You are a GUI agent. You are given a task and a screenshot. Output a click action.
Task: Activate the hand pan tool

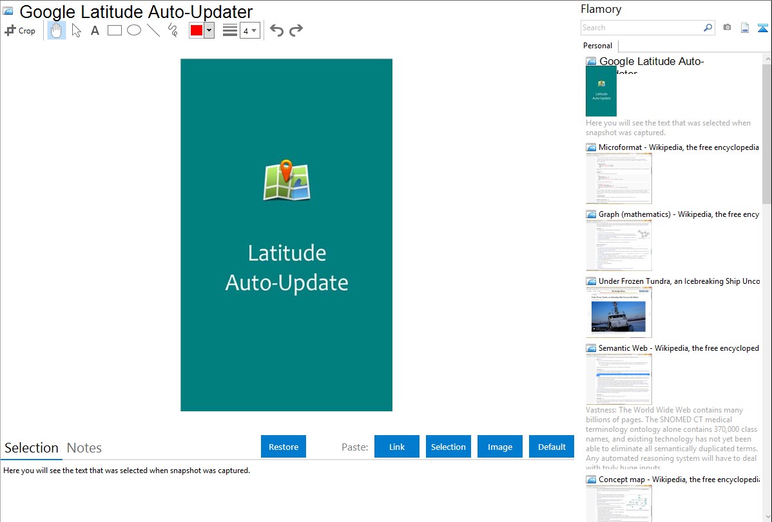click(57, 30)
